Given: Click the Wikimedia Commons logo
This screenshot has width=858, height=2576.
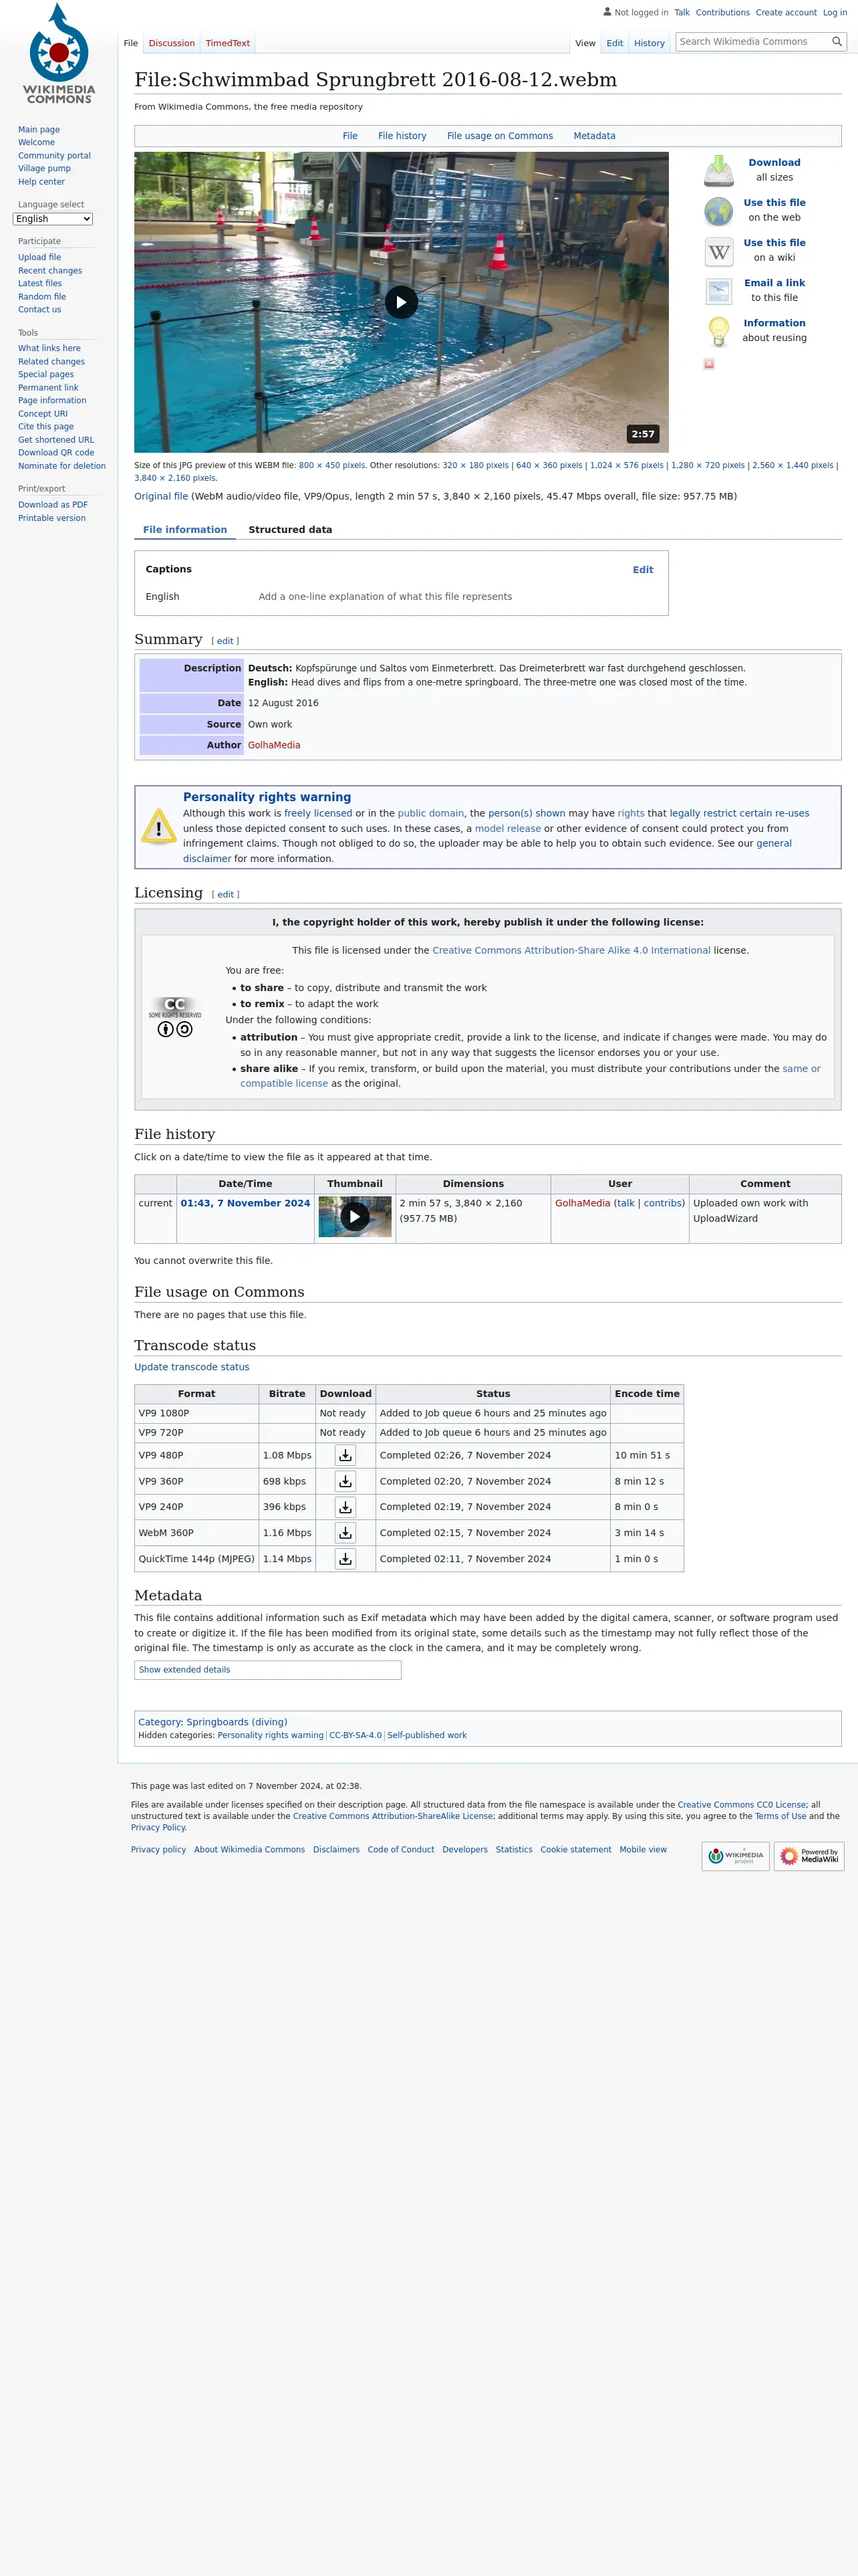Looking at the screenshot, I should point(59,54).
